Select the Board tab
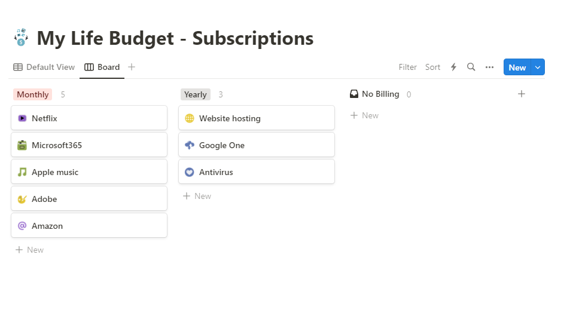This screenshot has height=325, width=576. click(102, 67)
